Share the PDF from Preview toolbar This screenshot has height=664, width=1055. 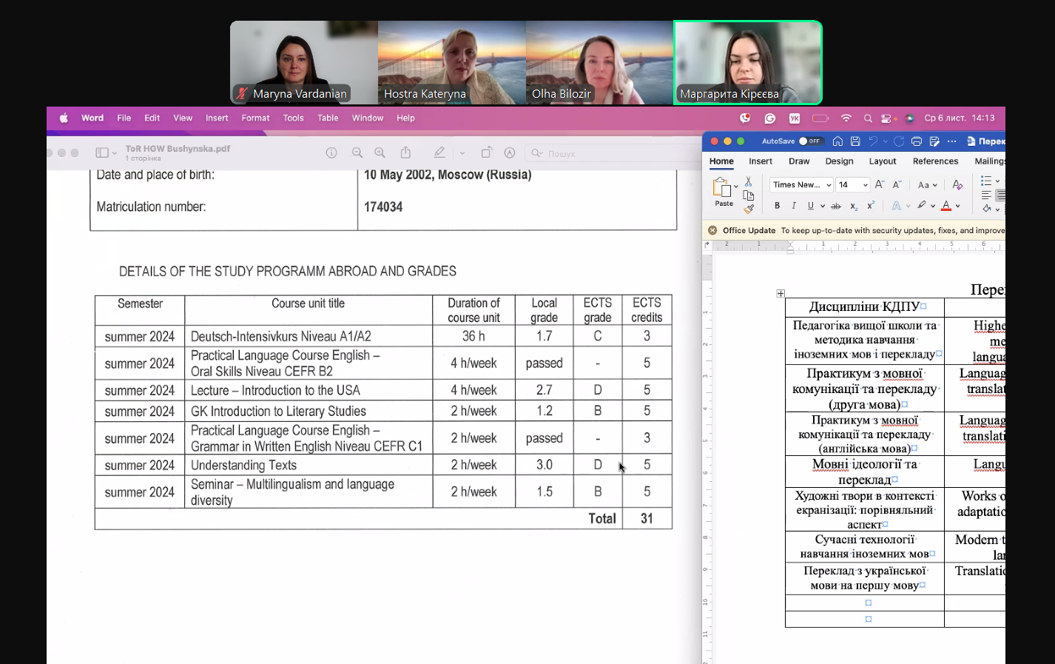[x=405, y=152]
